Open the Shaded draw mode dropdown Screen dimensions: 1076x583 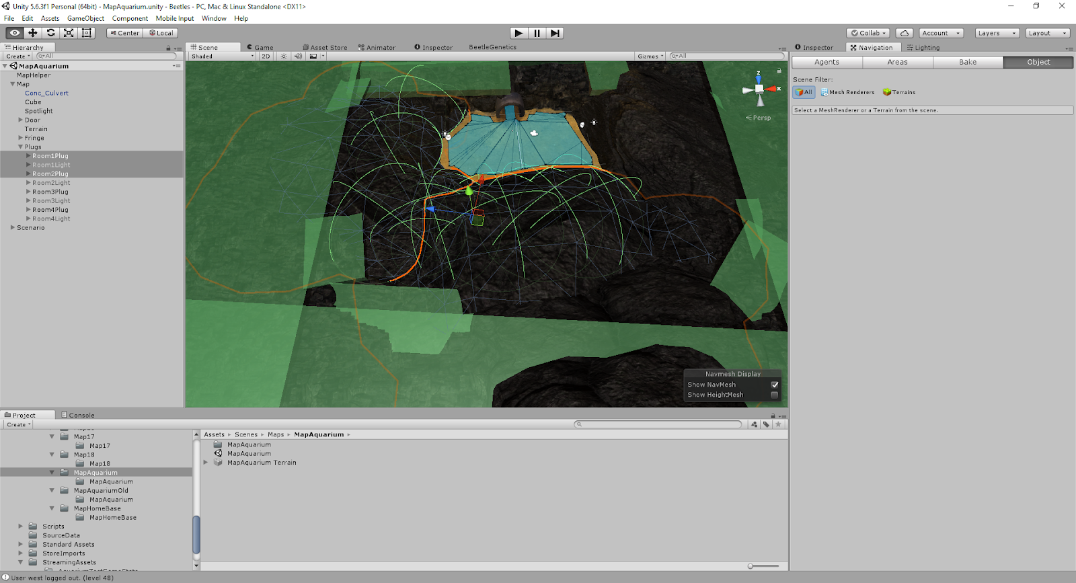[222, 56]
